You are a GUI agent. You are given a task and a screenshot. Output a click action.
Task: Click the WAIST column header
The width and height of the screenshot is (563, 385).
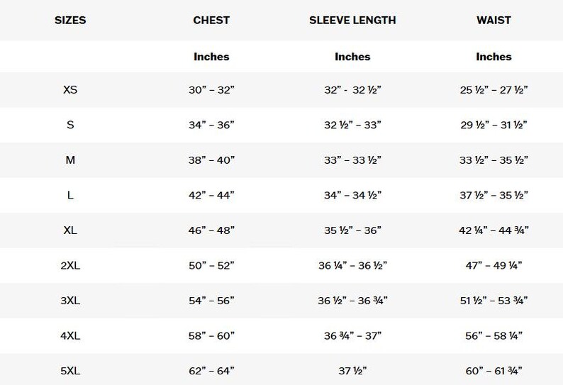pyautogui.click(x=494, y=20)
